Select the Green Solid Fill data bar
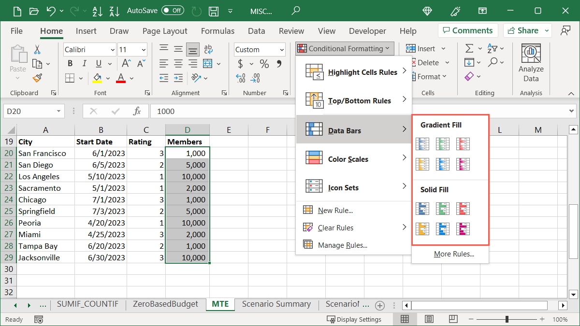Image resolution: width=580 pixels, height=326 pixels. 443,208
